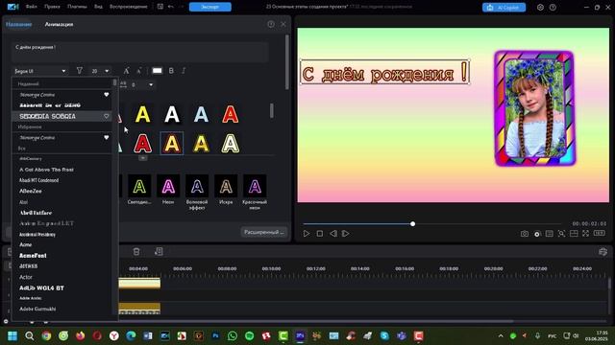Unfavorite Monotype Corsiva under favorites section
The image size is (615, 345).
click(107, 138)
